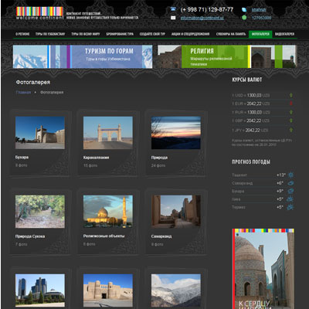Image resolution: width=309 pixels, height=309 pixels.
Task: Click the Прогноз погоды heading
Action: pyautogui.click(x=251, y=161)
